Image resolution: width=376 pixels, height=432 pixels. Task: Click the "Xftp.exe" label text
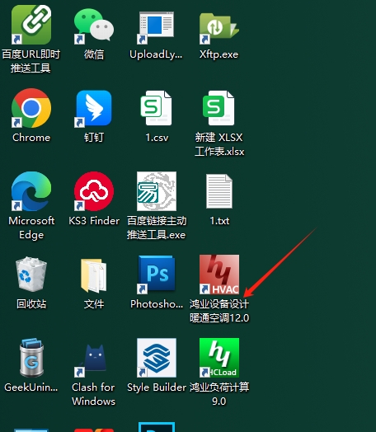(219, 54)
